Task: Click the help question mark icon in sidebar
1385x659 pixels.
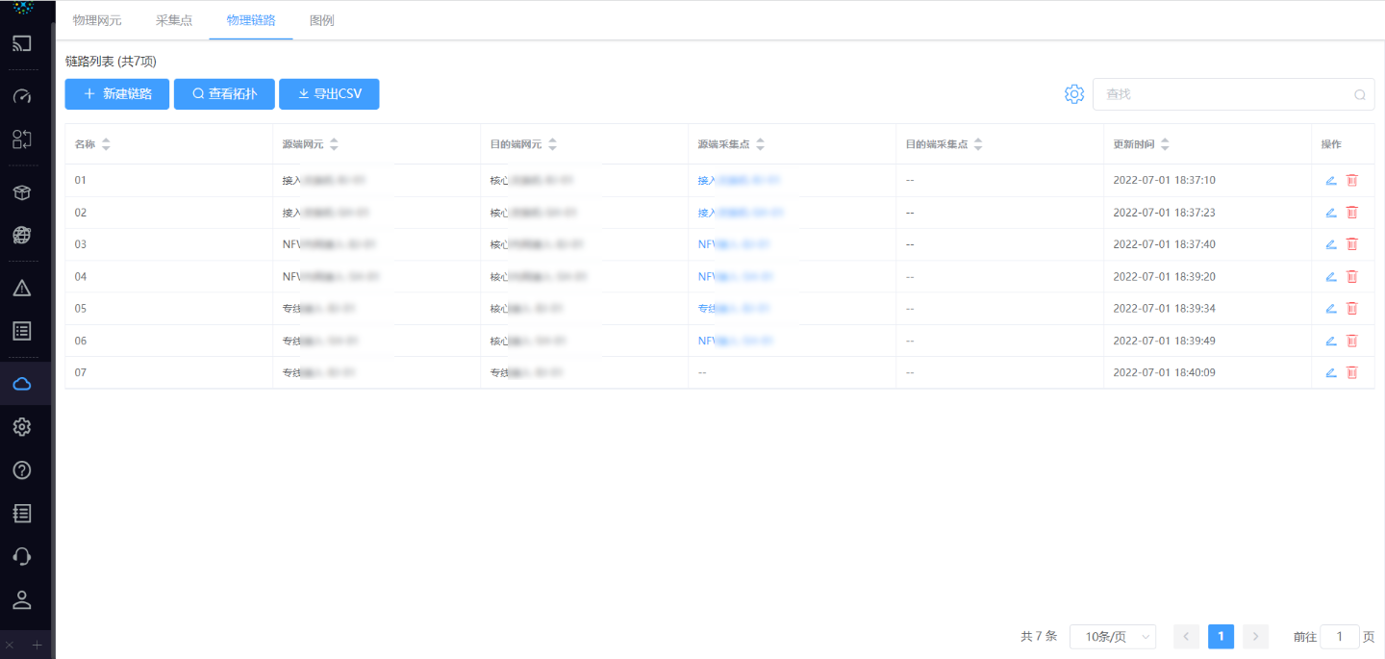Action: 21,469
